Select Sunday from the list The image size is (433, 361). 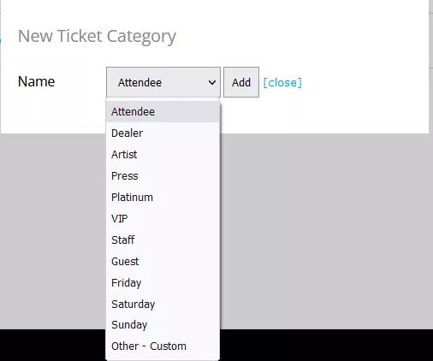click(x=163, y=325)
